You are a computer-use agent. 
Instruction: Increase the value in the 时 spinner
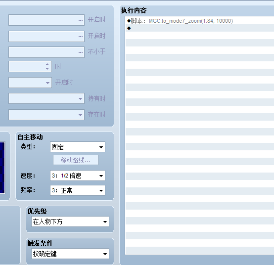[47, 64]
